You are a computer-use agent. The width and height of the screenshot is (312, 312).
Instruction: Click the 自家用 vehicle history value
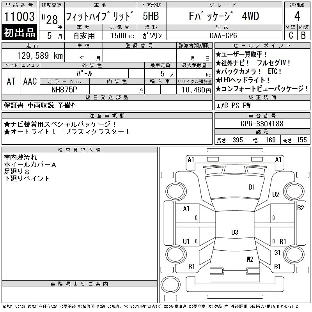pyautogui.click(x=84, y=36)
